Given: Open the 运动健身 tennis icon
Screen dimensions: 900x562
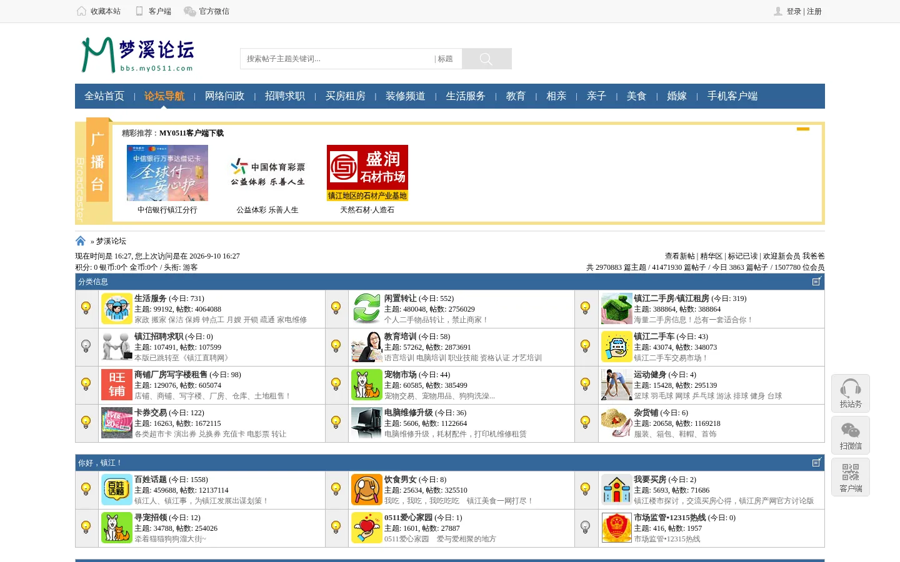Looking at the screenshot, I should [616, 385].
